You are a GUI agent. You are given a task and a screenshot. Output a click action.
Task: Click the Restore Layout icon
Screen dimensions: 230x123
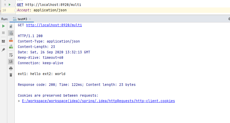(3, 41)
